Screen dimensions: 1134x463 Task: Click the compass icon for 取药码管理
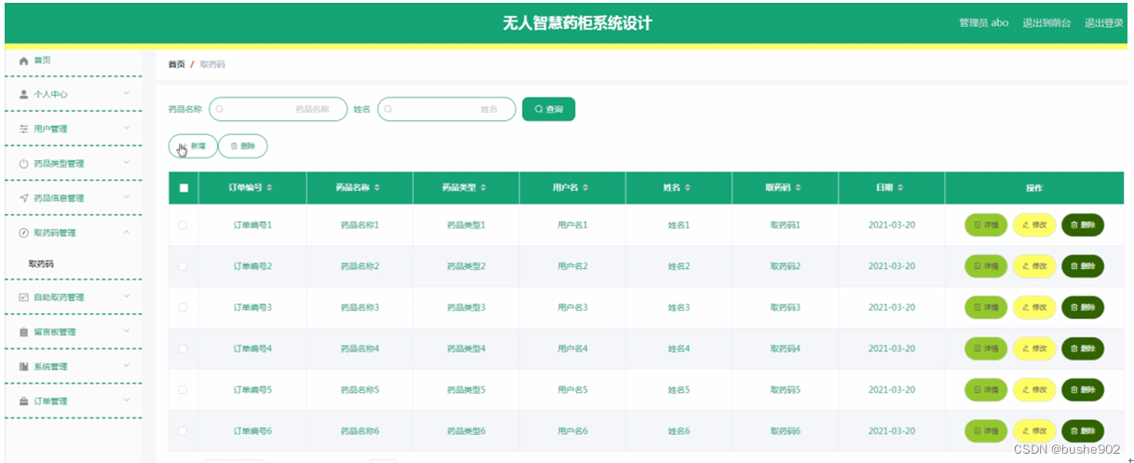tap(24, 232)
